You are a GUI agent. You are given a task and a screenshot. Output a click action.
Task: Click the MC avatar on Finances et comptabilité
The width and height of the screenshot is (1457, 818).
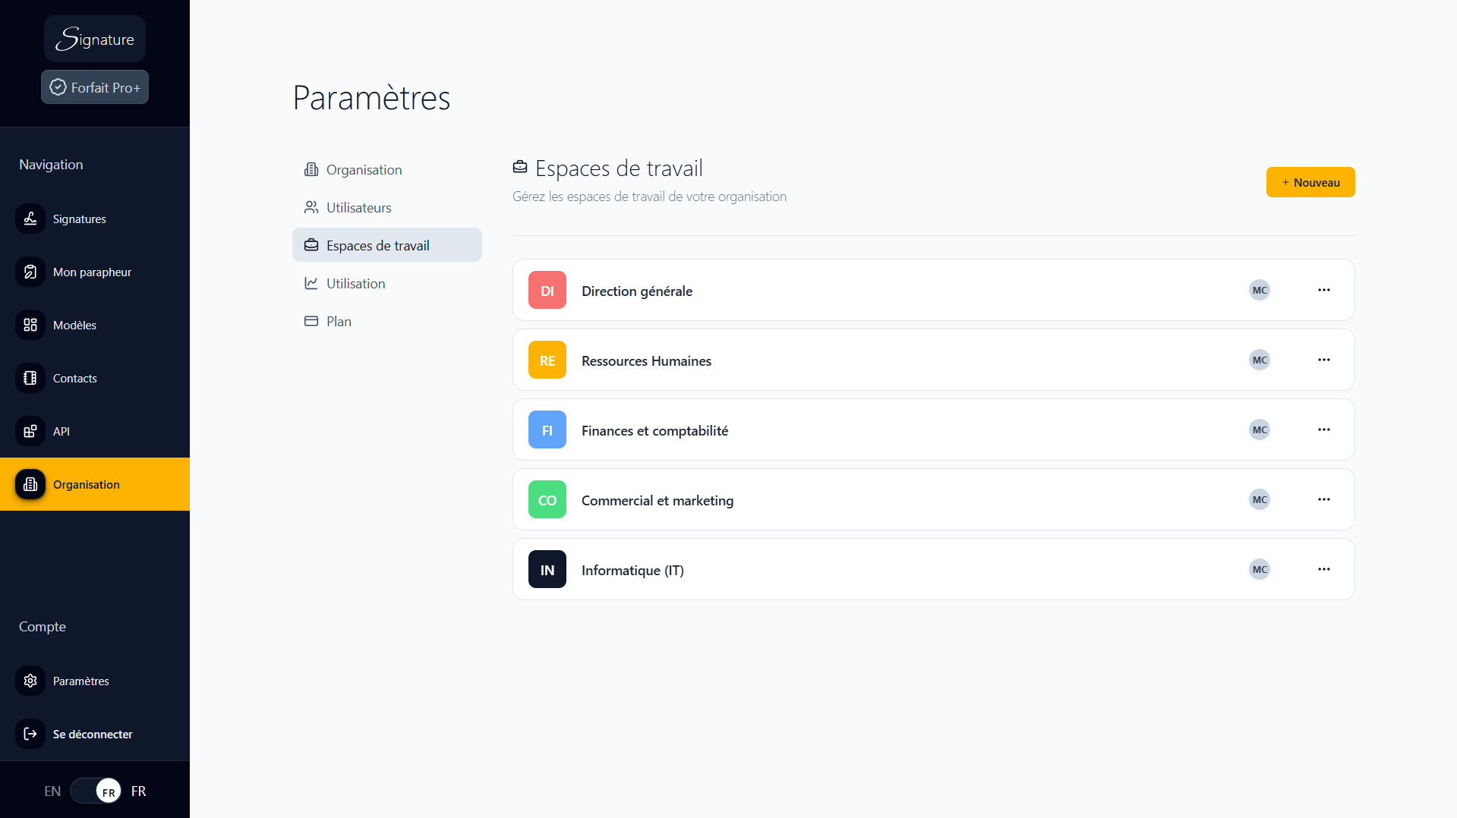[1259, 429]
